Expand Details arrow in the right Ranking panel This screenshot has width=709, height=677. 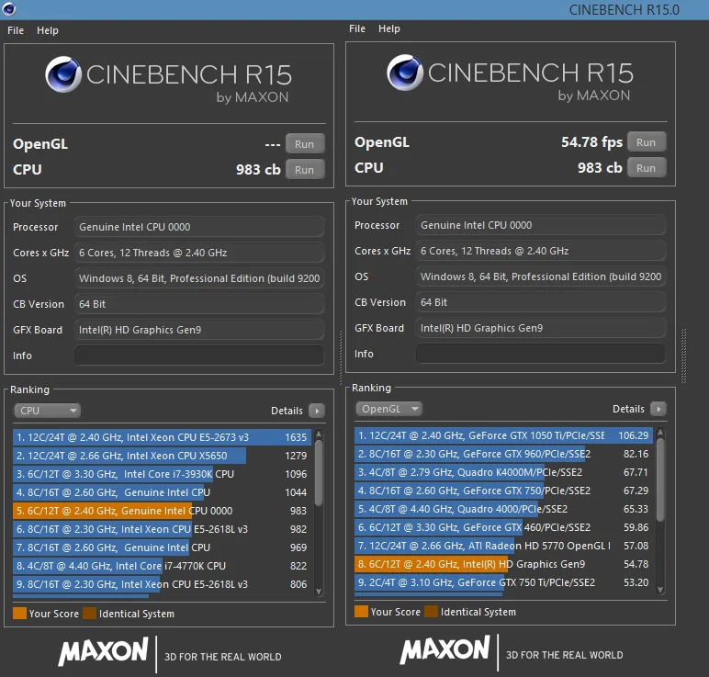click(x=658, y=409)
